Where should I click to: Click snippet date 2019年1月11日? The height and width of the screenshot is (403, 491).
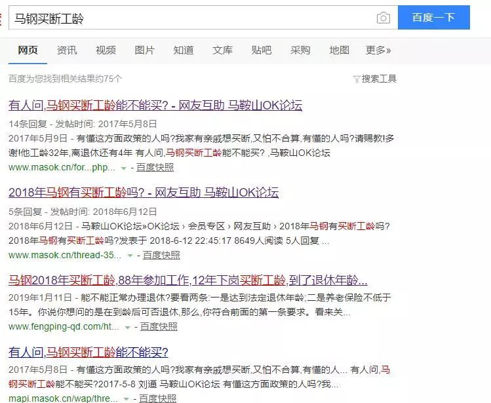click(41, 297)
